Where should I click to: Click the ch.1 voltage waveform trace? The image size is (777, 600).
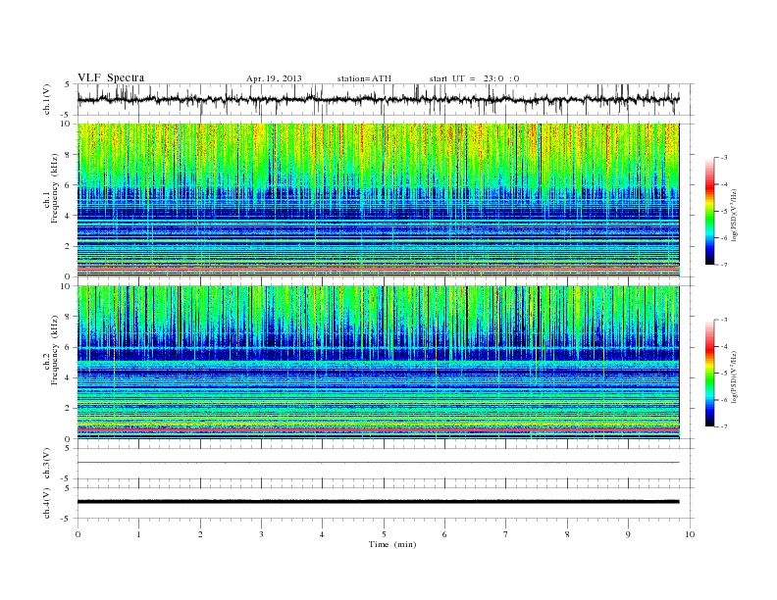[x=378, y=99]
